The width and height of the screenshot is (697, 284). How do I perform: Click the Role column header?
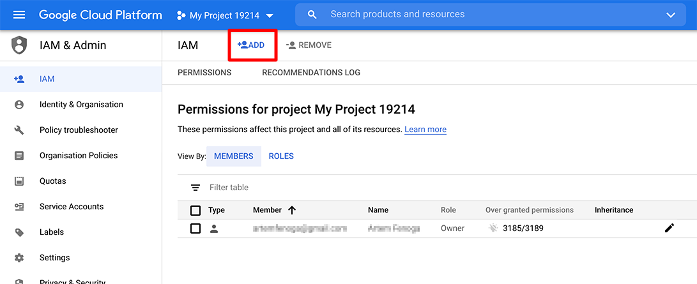click(x=448, y=211)
